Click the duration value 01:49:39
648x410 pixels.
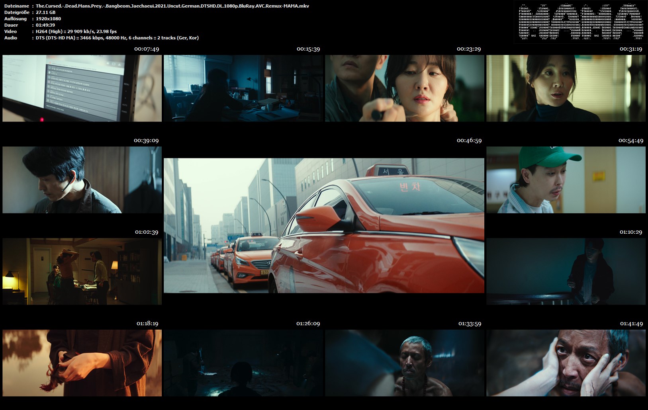pos(45,25)
